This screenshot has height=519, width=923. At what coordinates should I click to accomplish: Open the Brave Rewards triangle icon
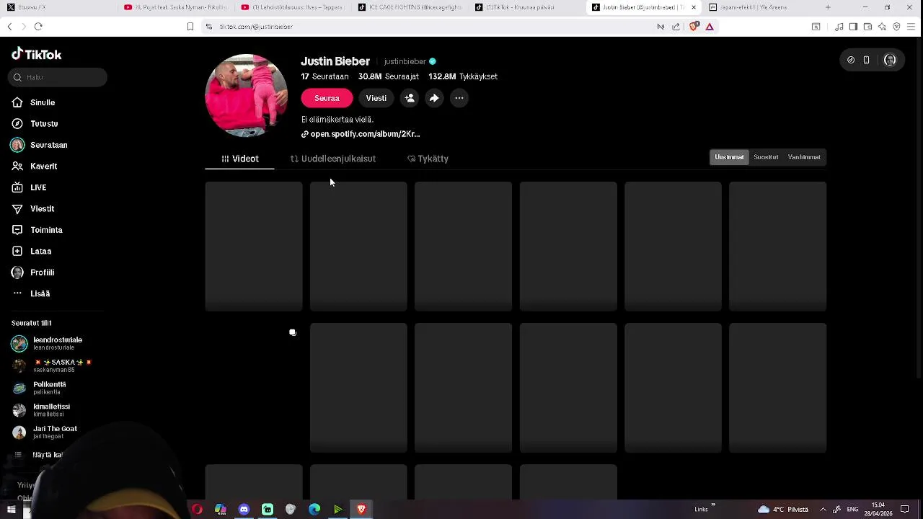pyautogui.click(x=710, y=27)
